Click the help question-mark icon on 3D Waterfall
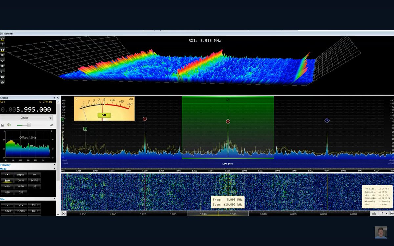Viewport: 394px width, 246px height. pos(3,44)
